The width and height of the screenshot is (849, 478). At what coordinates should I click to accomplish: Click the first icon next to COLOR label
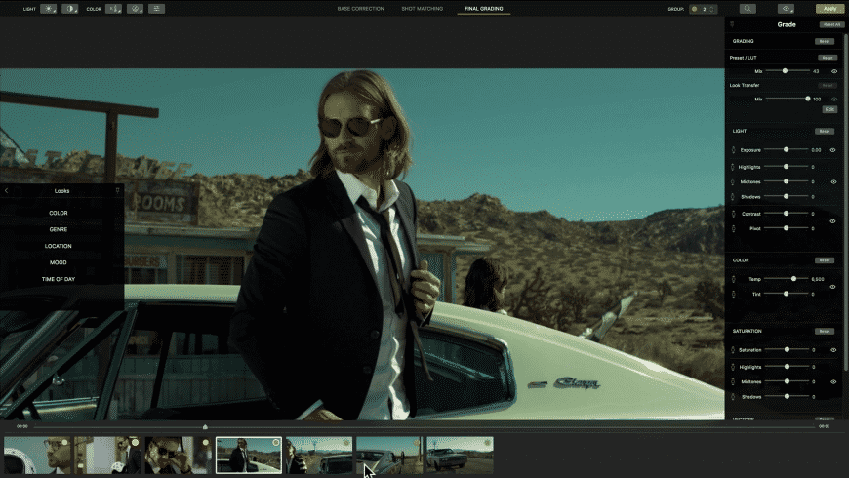pyautogui.click(x=113, y=8)
